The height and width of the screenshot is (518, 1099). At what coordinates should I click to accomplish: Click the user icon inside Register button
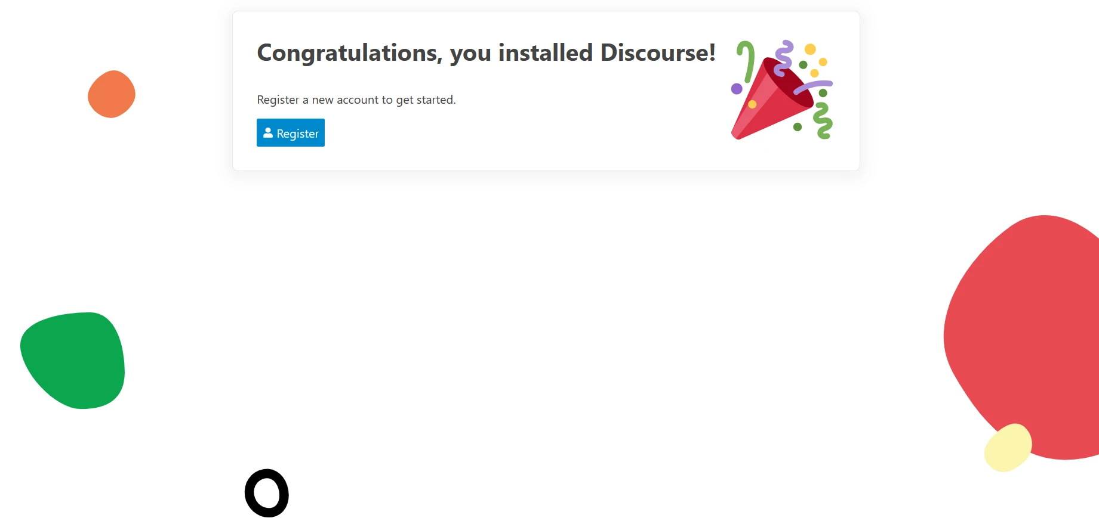pos(268,133)
